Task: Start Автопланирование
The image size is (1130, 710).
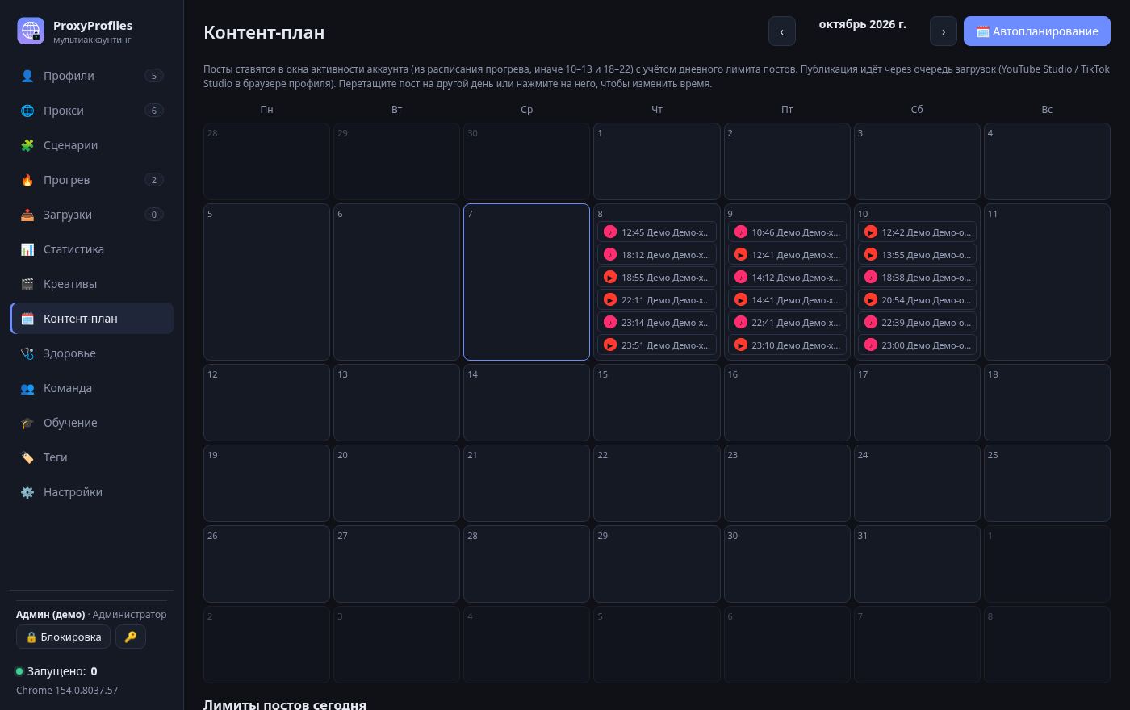Action: (1037, 31)
